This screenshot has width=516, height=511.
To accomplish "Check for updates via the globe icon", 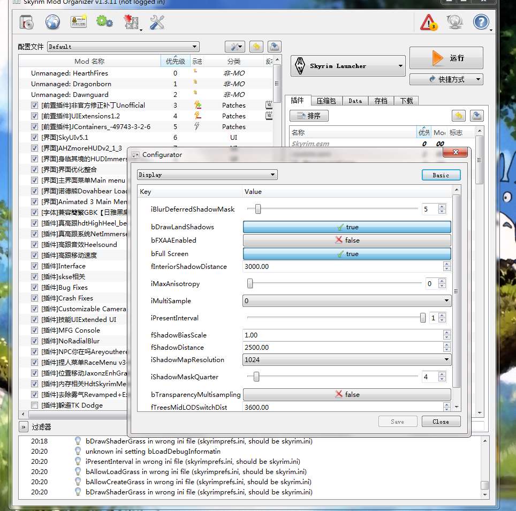I will tap(455, 22).
